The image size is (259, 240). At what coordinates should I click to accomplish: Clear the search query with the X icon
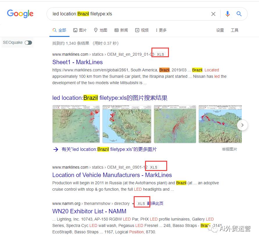coord(213,14)
